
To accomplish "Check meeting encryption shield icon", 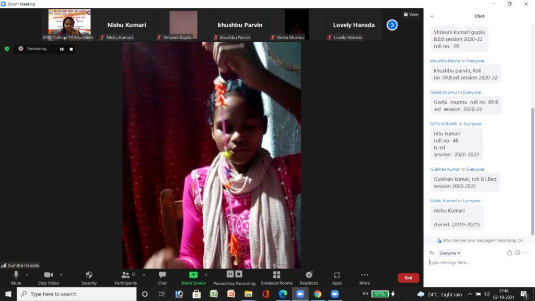I will [7, 49].
